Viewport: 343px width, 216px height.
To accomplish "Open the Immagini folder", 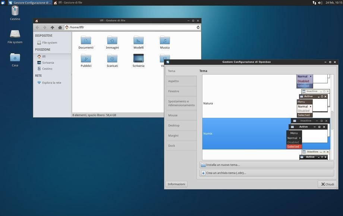I will tap(112, 42).
